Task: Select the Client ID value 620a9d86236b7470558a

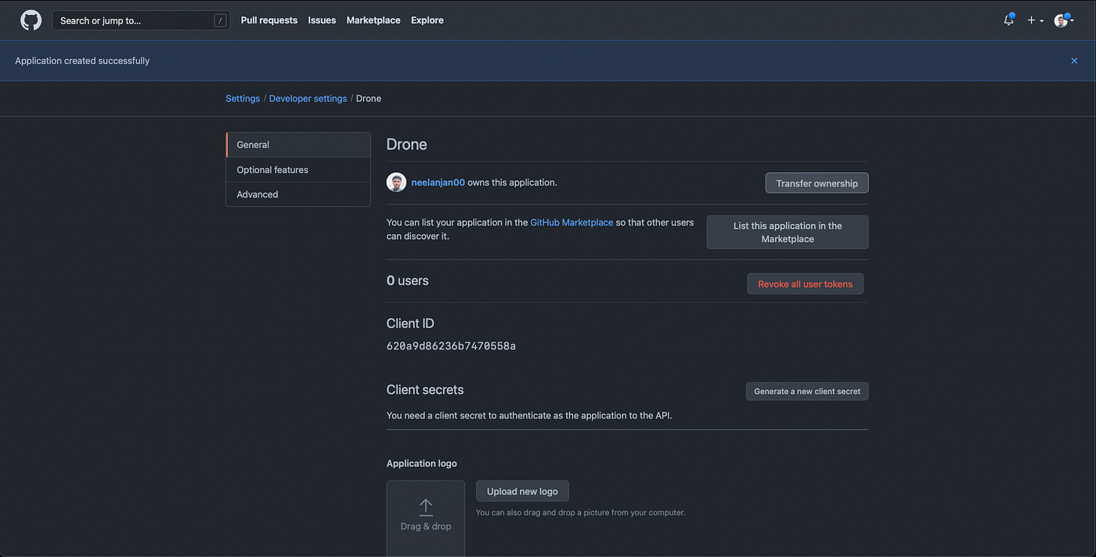Action: [451, 345]
